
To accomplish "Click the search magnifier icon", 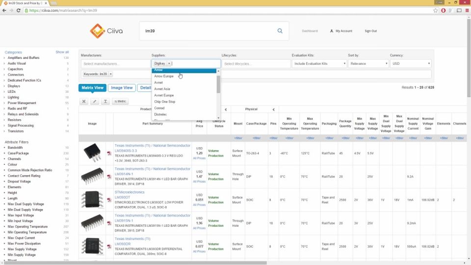I will pos(280,30).
